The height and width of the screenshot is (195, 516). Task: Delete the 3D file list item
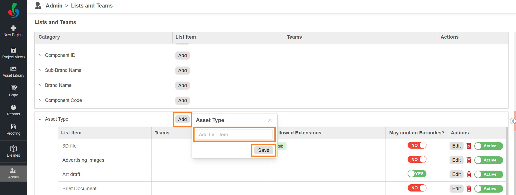click(x=469, y=146)
